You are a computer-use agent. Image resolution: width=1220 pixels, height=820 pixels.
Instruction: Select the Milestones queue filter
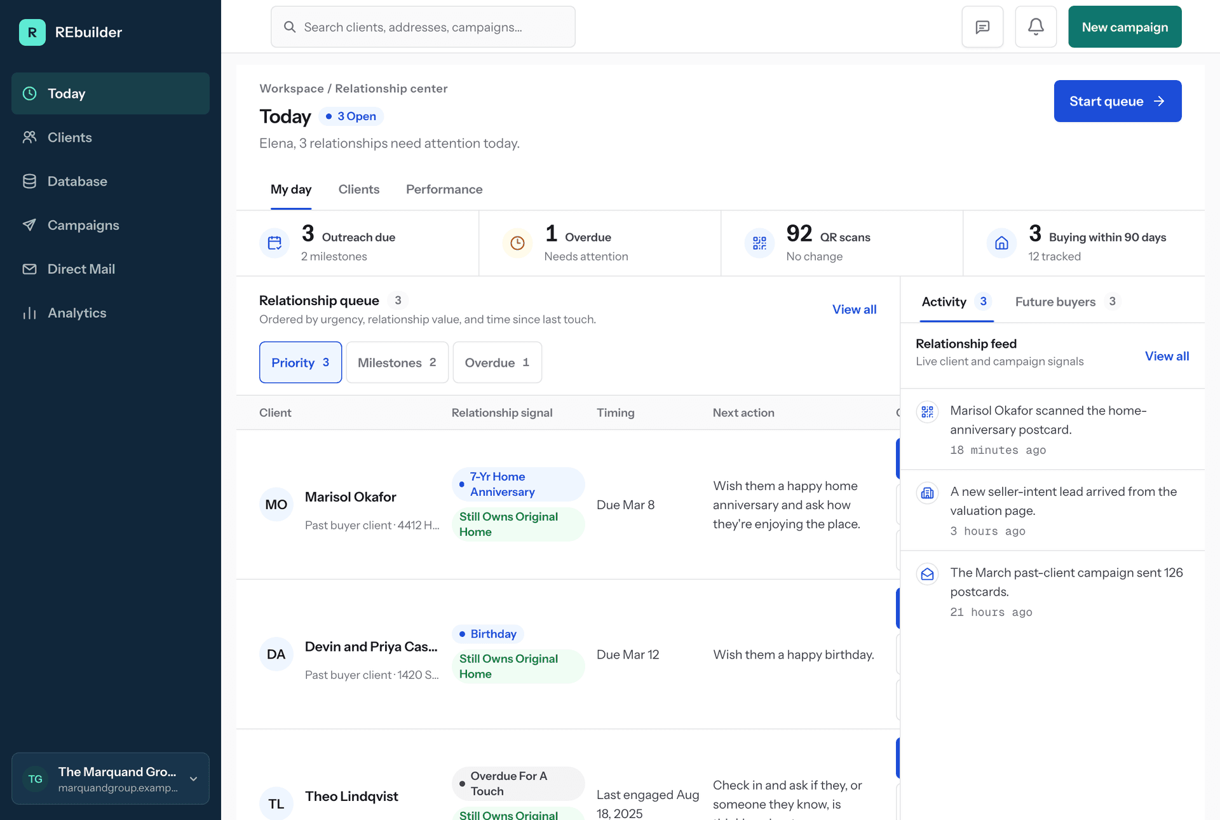(x=397, y=362)
